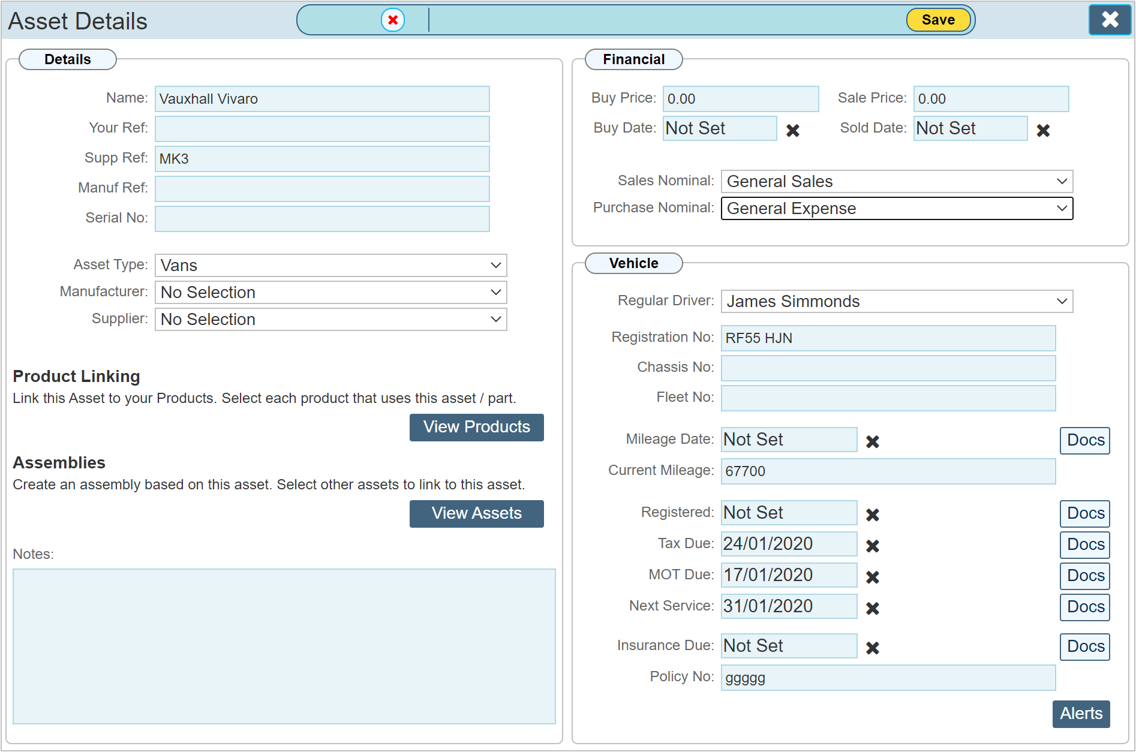Click the MOT Due date 17/01/2020

(789, 575)
